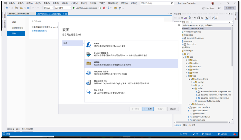Select FTP/FTPS 伺服器 publish target
Image resolution: width=241 pixels, height=140 pixels.
[131, 73]
